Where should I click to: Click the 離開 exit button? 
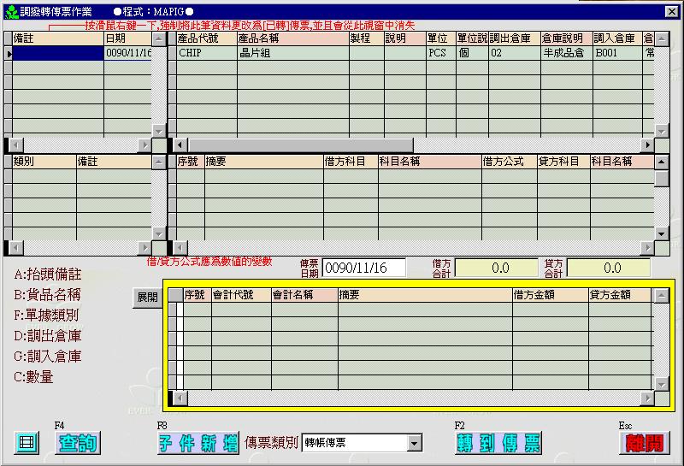tap(644, 443)
